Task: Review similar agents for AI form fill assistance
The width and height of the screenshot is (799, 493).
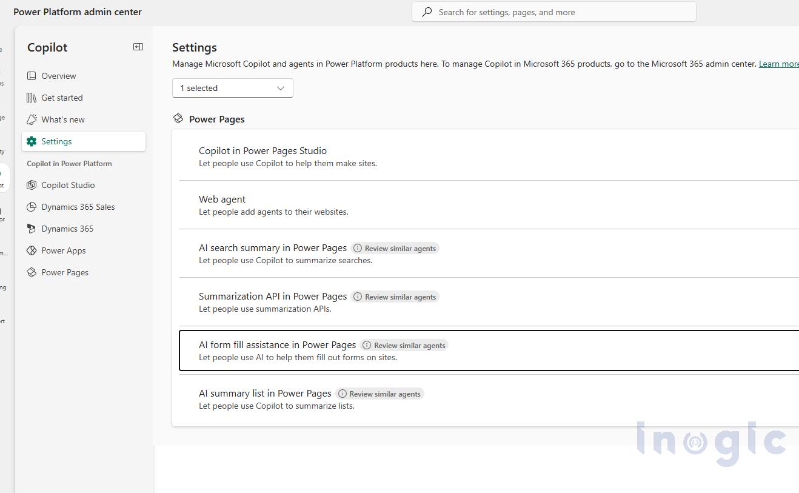Action: pyautogui.click(x=404, y=345)
